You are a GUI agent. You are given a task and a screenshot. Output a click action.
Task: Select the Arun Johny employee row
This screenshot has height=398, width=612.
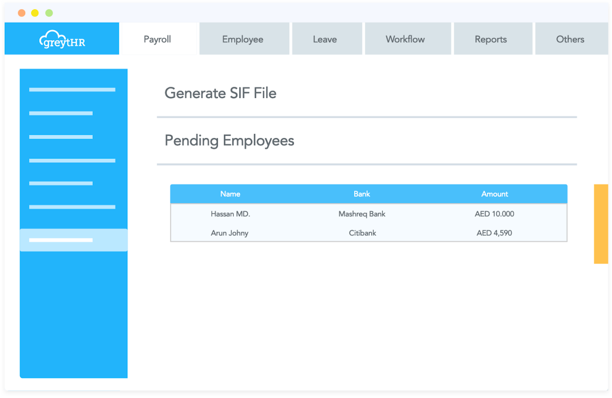(229, 233)
